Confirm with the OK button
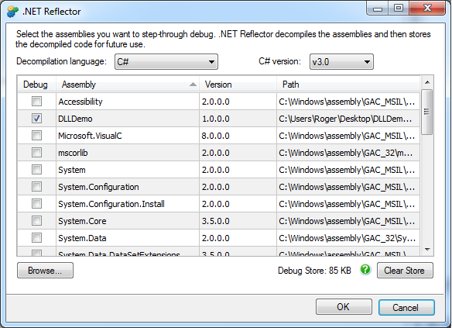452x328 pixels. [344, 307]
